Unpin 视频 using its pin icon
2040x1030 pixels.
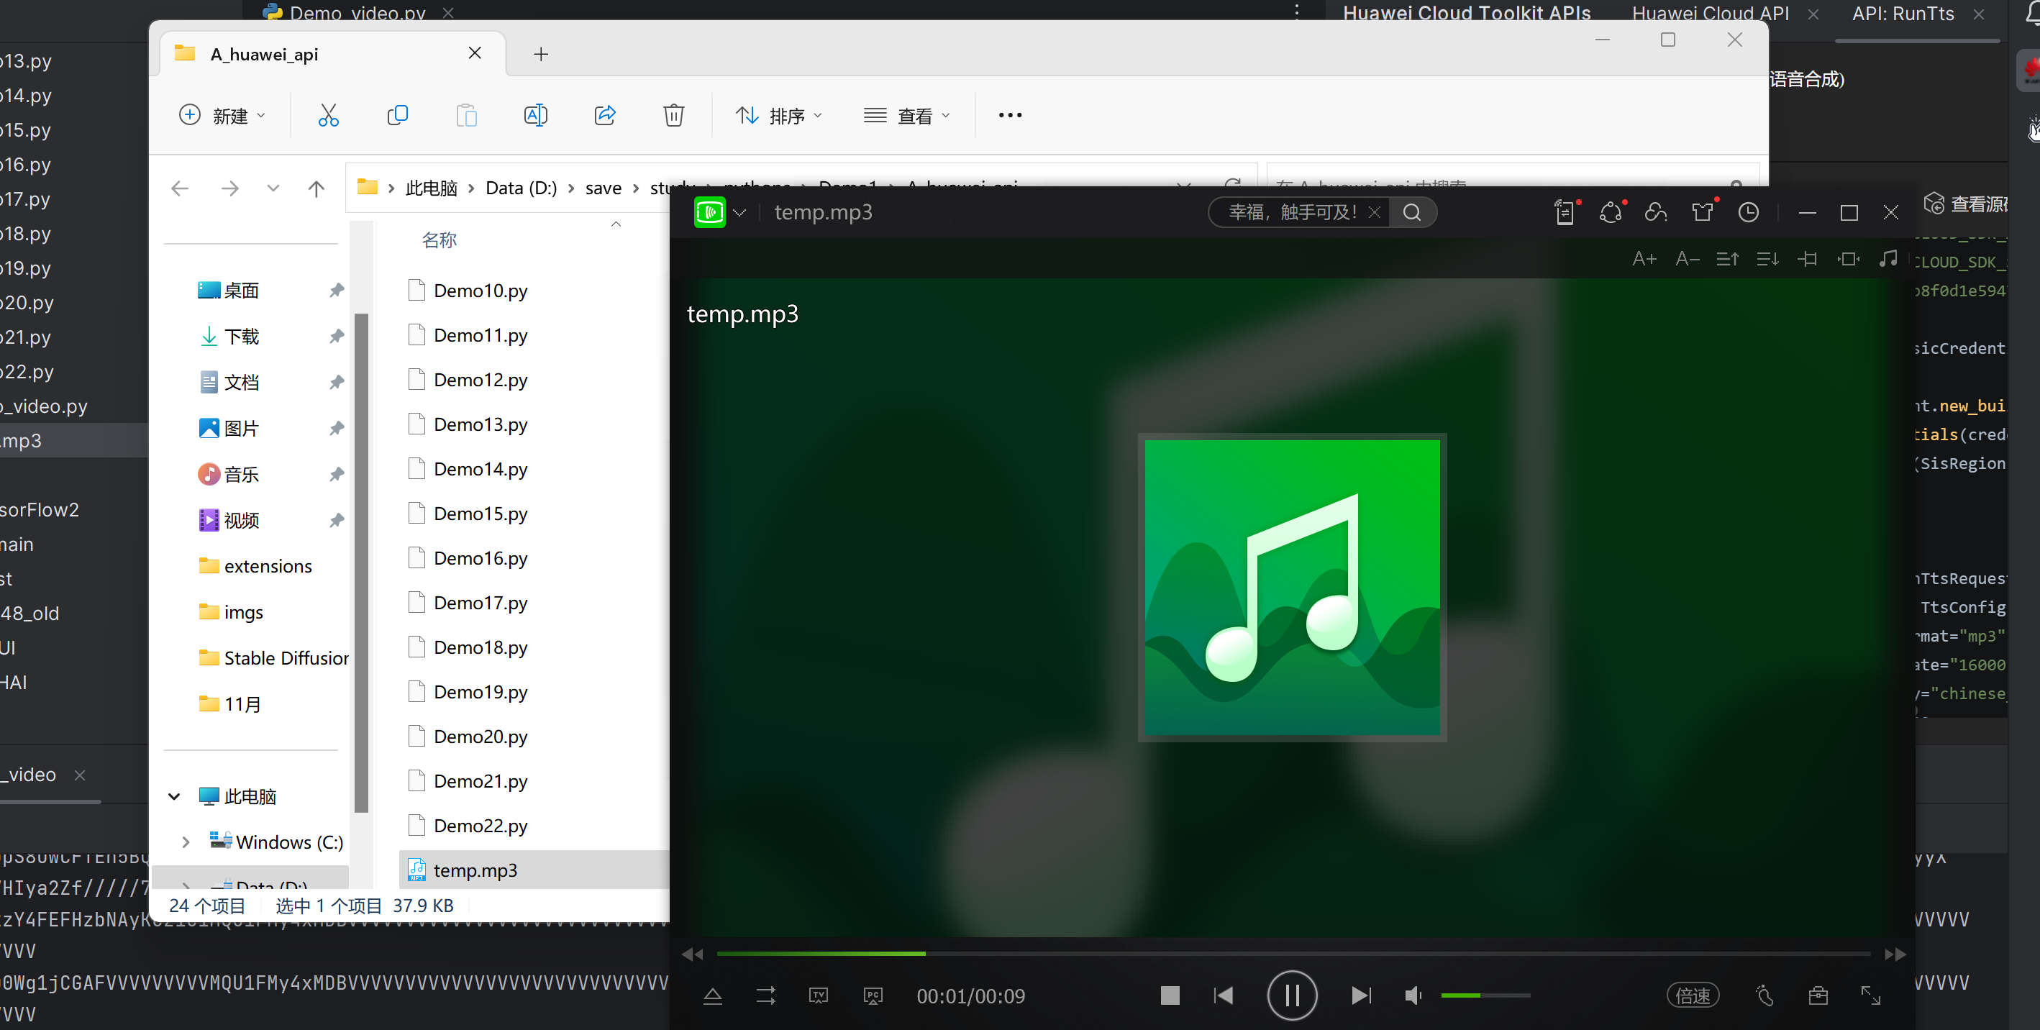coord(337,520)
